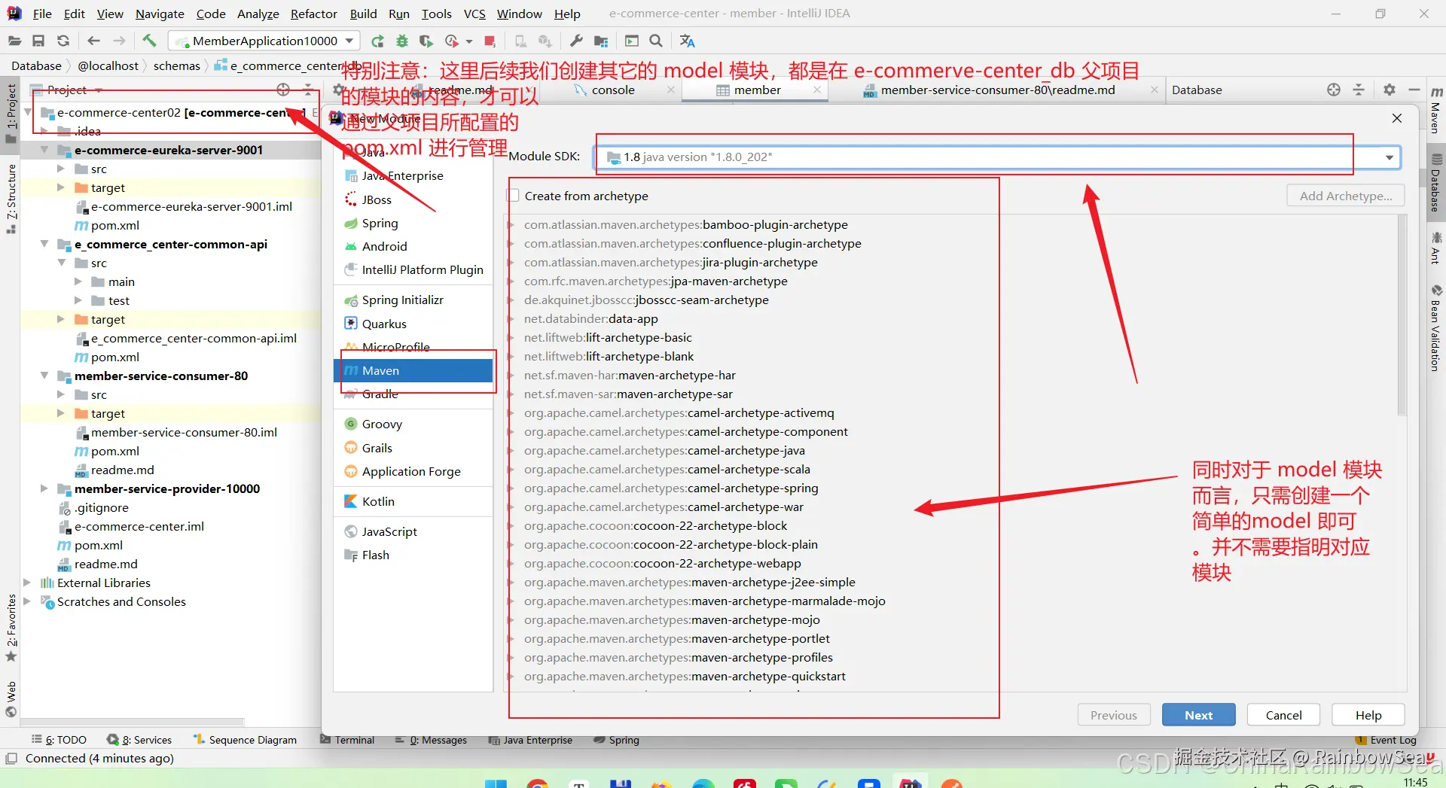Navigate back with the left arrow icon
The height and width of the screenshot is (788, 1446).
click(93, 41)
